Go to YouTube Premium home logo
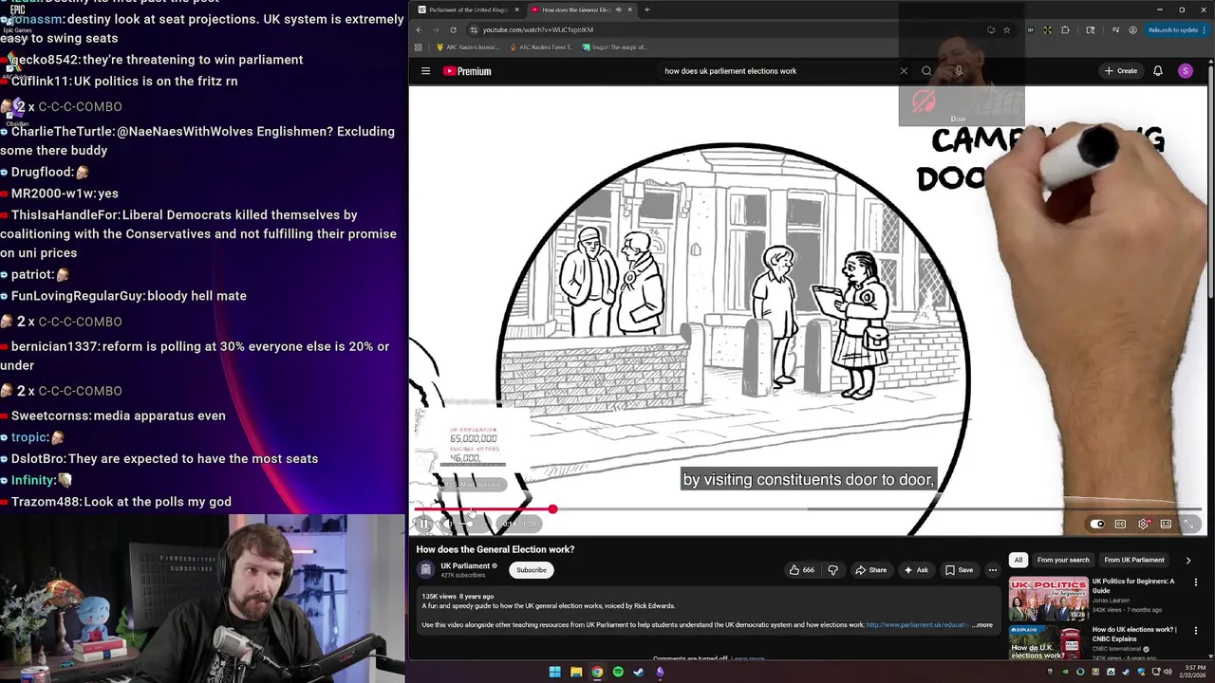This screenshot has height=683, width=1215. tap(467, 71)
